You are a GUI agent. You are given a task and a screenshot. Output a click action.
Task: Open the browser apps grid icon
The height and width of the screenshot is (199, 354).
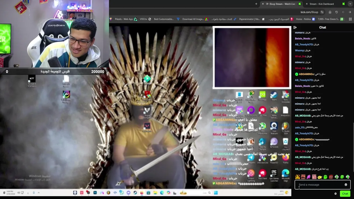point(350,19)
